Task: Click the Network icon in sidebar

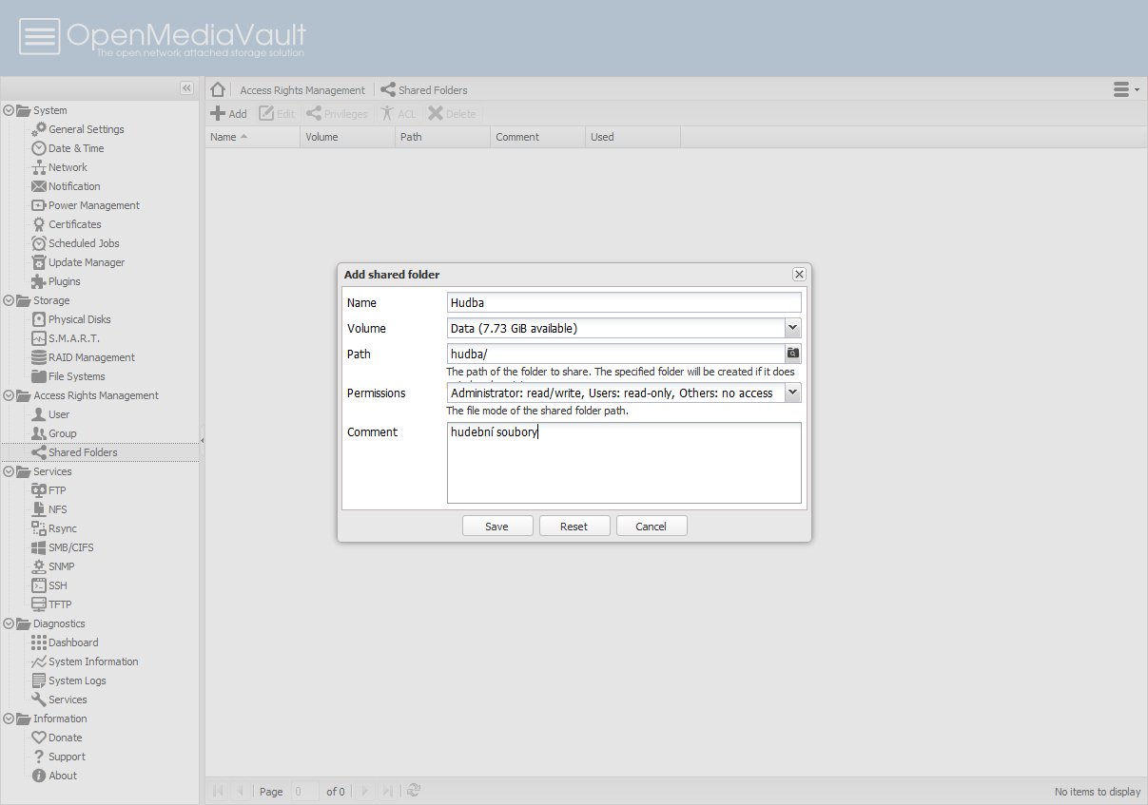Action: tap(39, 167)
